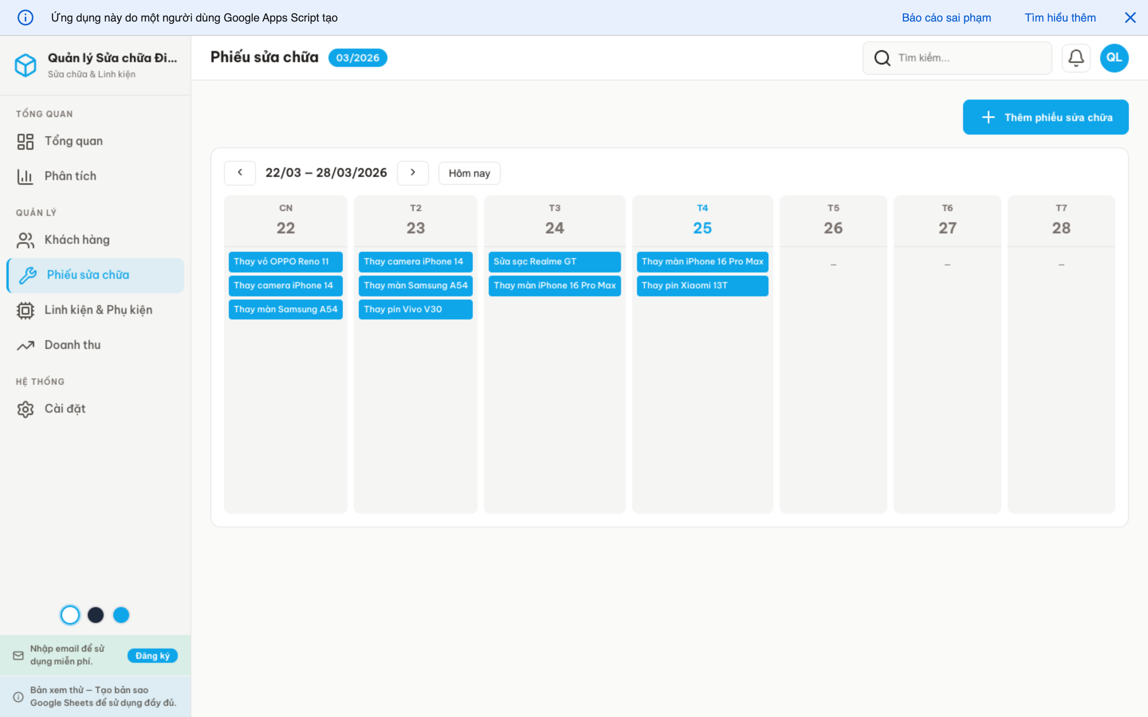
Task: Select the Tổng quan menu entry
Action: pyautogui.click(x=73, y=140)
